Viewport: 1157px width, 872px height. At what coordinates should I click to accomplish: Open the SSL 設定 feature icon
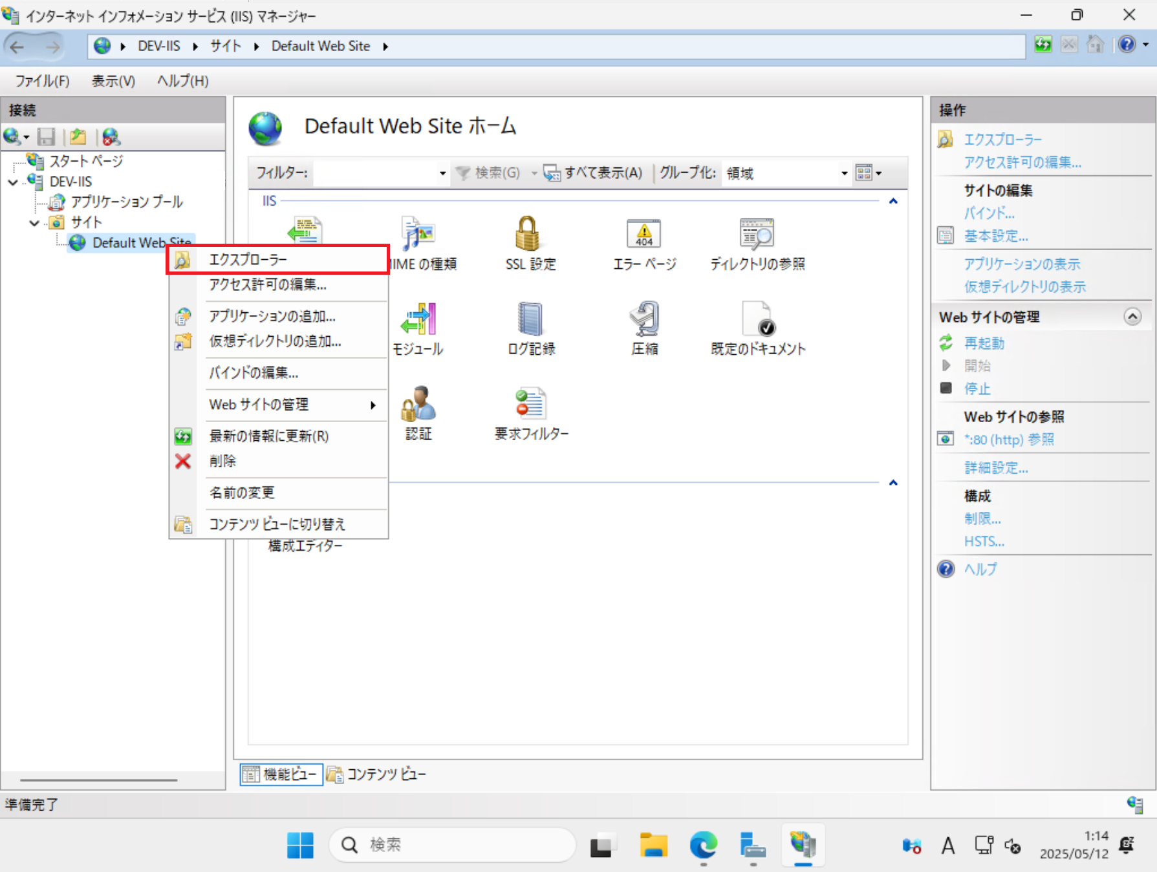coord(530,243)
